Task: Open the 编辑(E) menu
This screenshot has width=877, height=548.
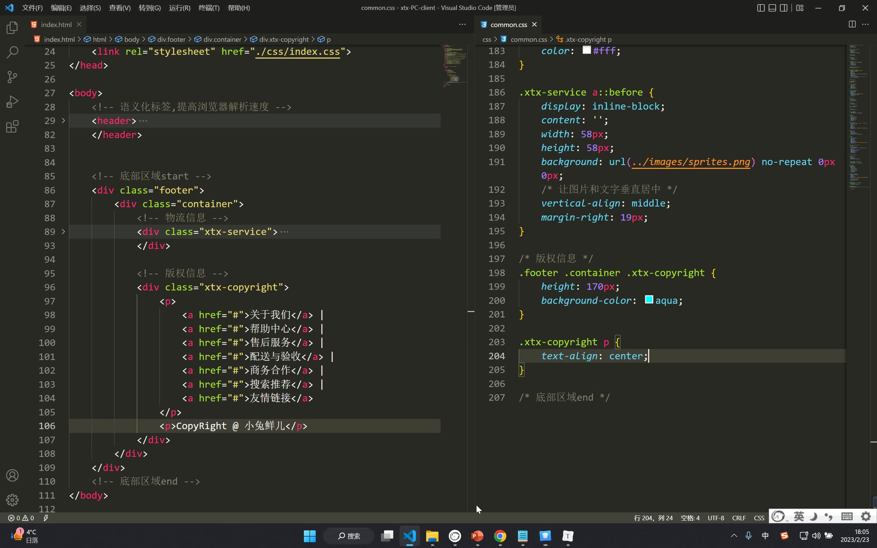Action: point(61,8)
